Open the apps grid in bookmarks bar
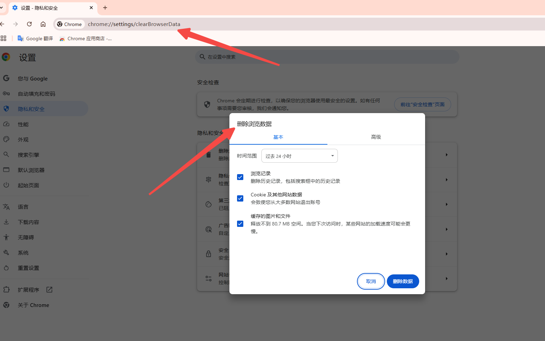The image size is (545, 341). click(x=3, y=39)
